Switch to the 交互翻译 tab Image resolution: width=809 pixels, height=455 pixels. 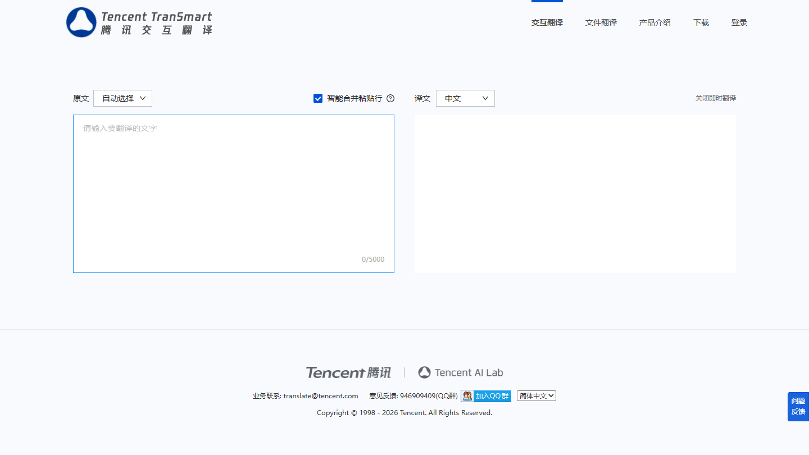click(x=547, y=22)
